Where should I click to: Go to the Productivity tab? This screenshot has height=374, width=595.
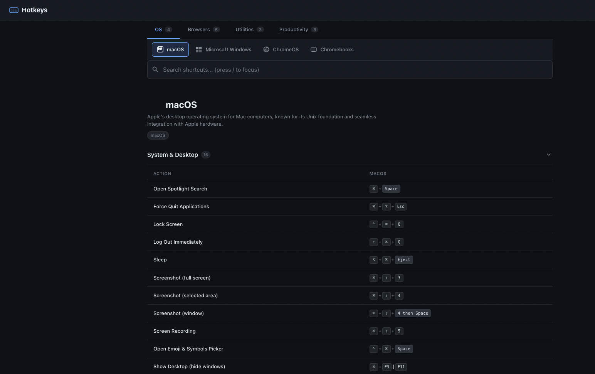[x=298, y=30]
